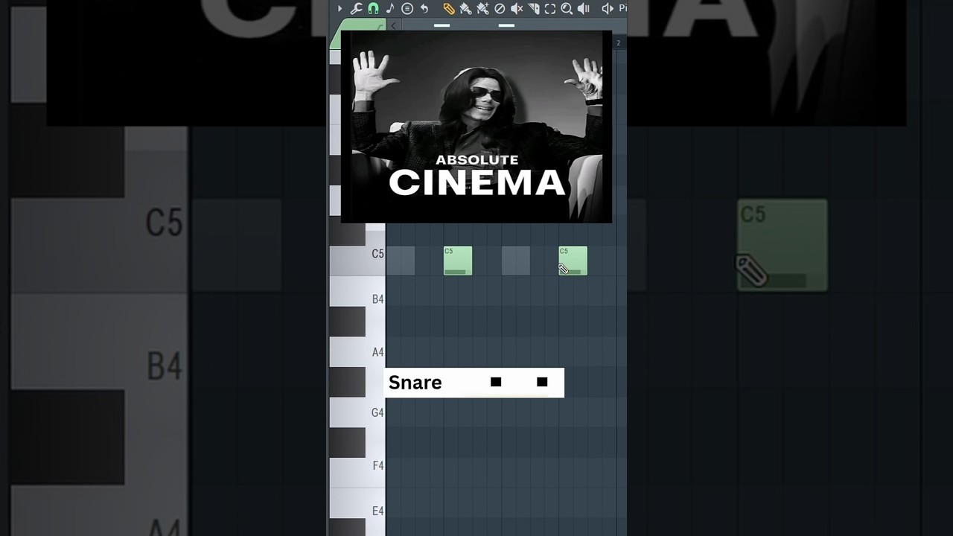Click the E4 piano key

click(x=357, y=511)
